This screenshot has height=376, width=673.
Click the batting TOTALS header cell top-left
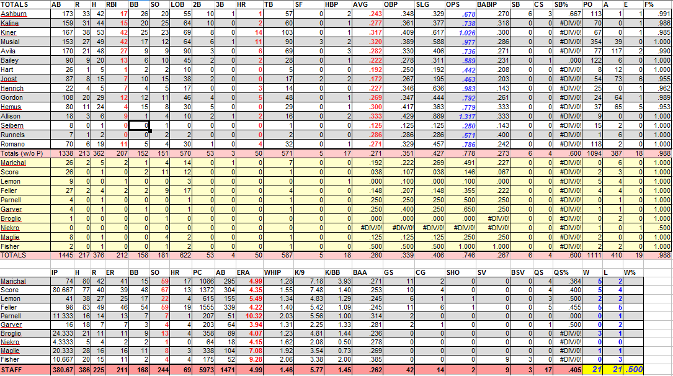coord(25,4)
